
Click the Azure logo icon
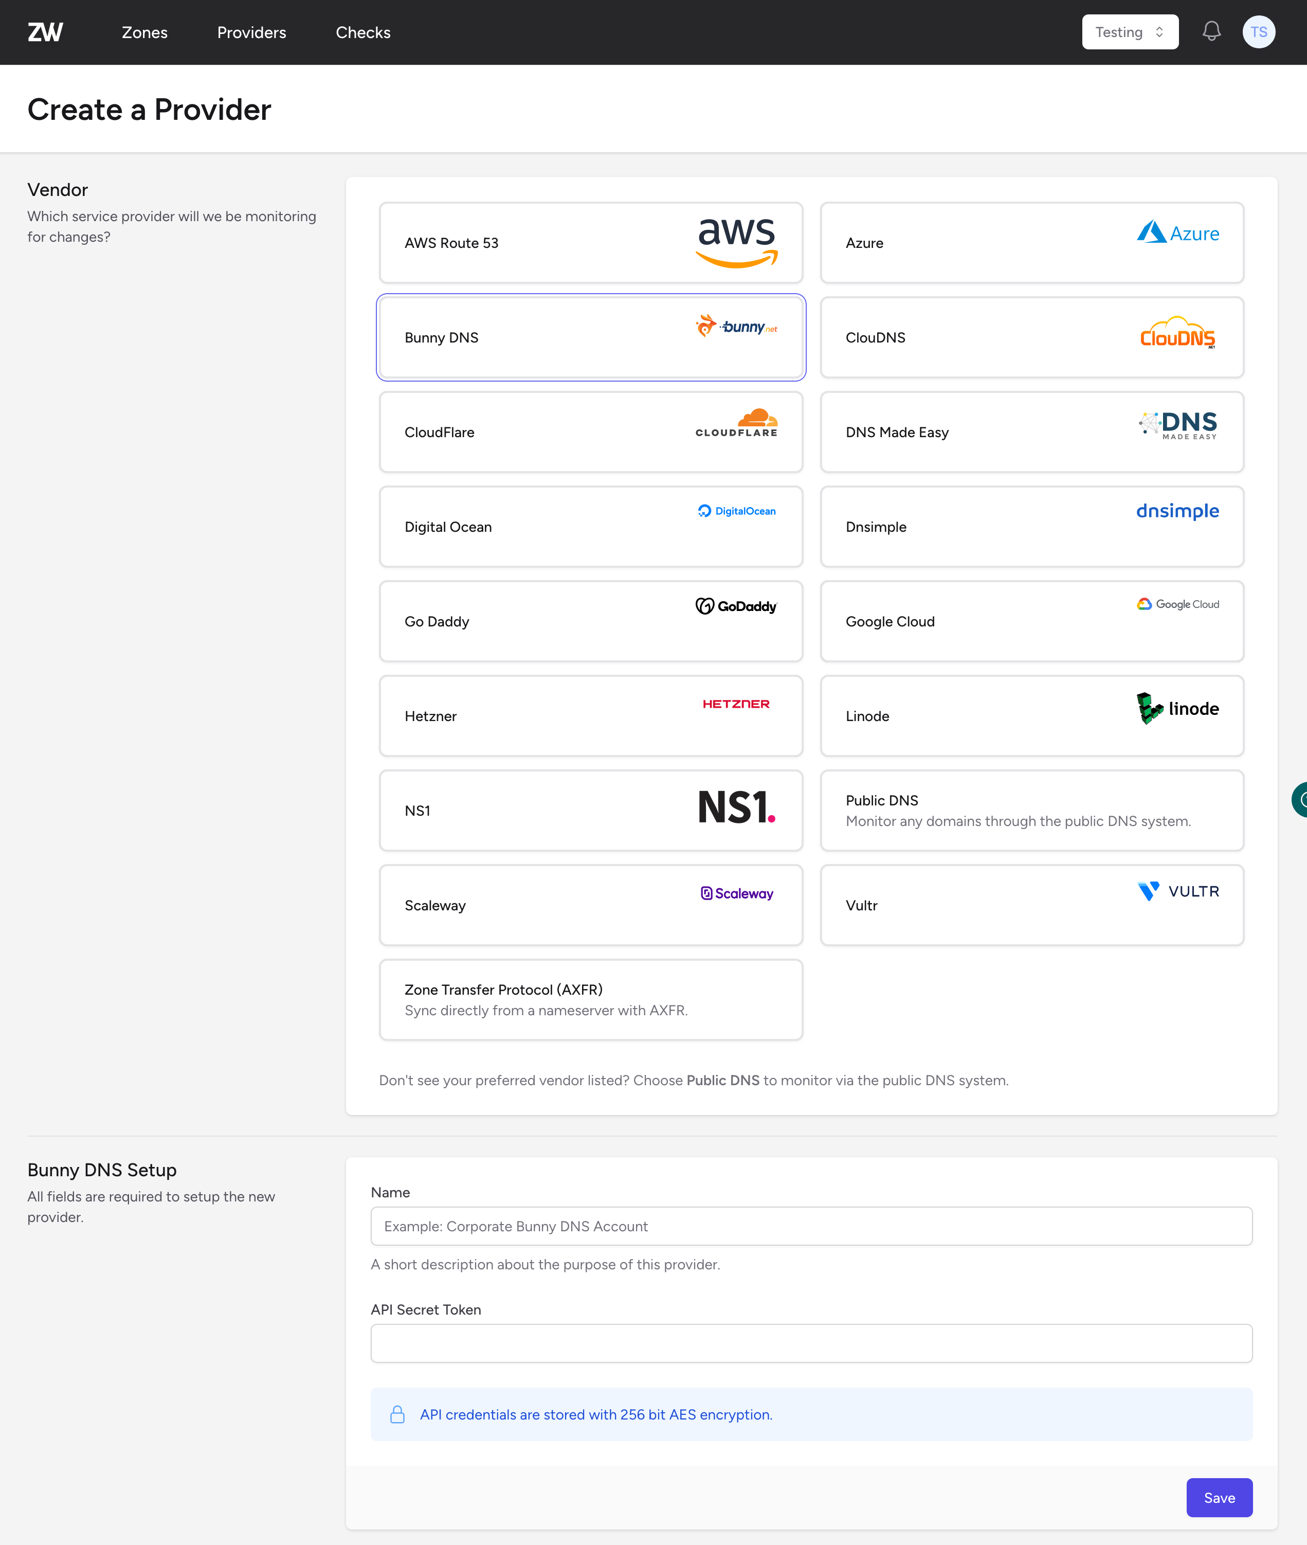click(x=1177, y=232)
